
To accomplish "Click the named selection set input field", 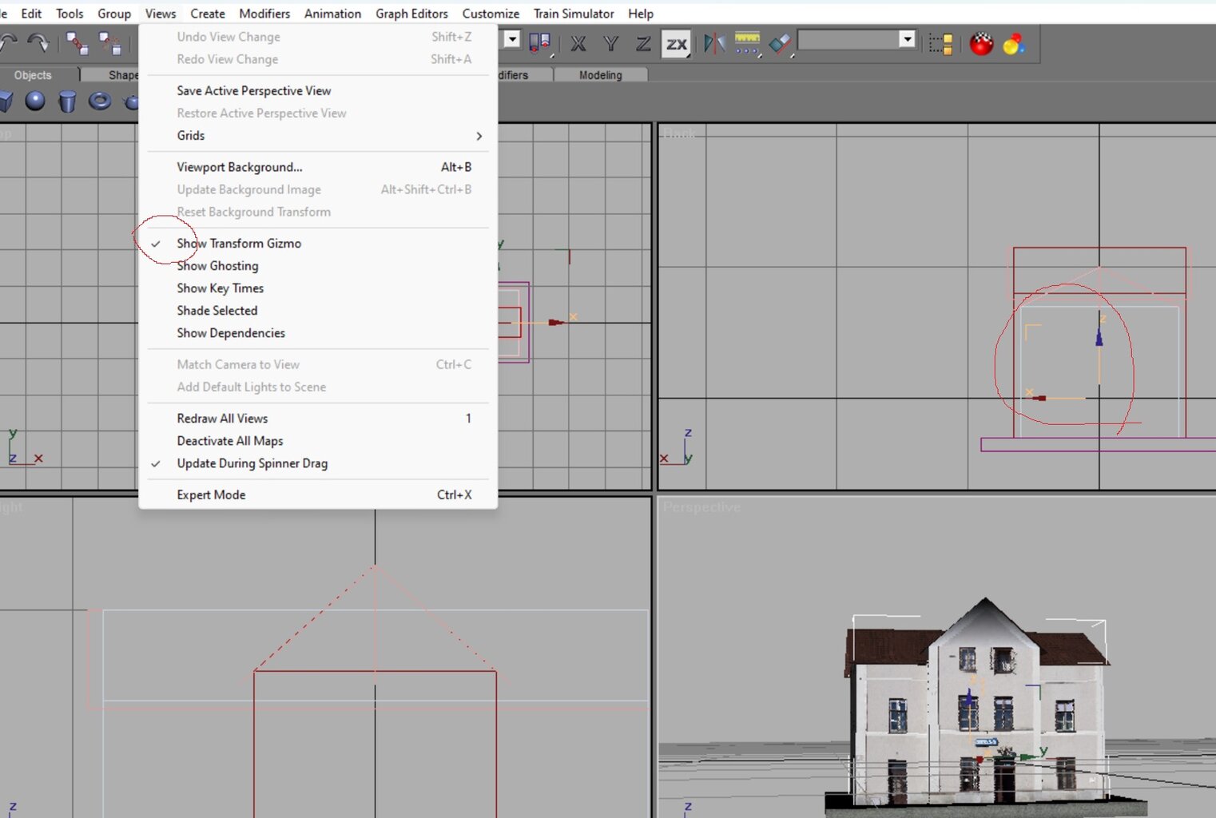I will tap(848, 39).
